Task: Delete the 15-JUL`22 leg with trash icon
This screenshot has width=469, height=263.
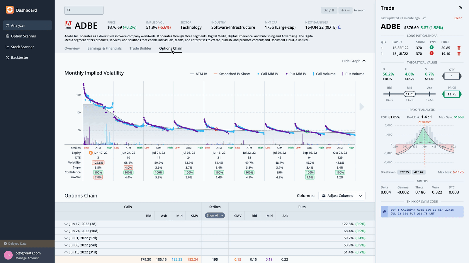Action: [459, 54]
